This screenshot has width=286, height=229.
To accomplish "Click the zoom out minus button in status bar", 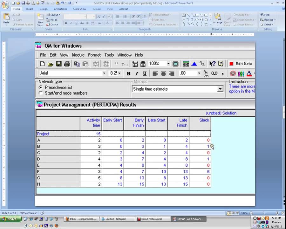I will click(251, 213).
